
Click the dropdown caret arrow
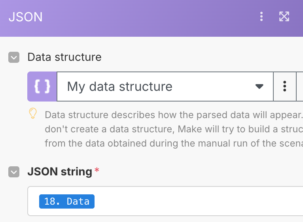pos(259,87)
